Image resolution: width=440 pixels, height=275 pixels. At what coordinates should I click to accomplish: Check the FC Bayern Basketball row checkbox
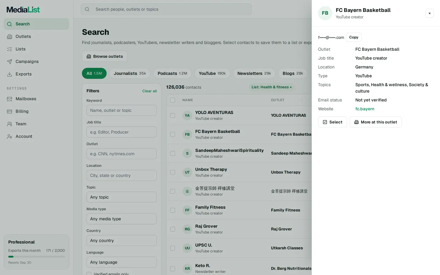tap(173, 134)
